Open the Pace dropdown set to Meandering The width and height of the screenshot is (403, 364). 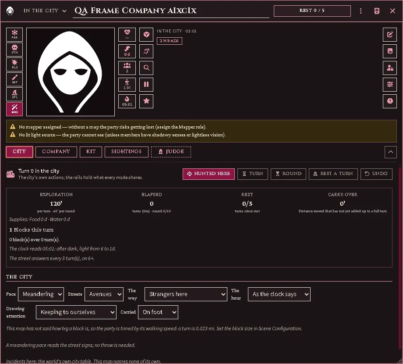(41, 294)
